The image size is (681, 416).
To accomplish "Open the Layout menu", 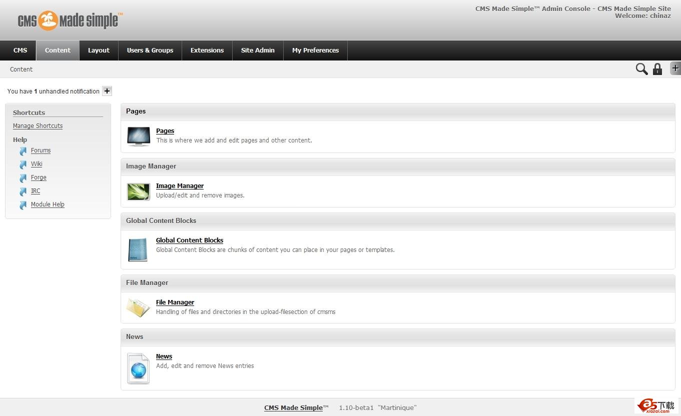I will [x=99, y=50].
